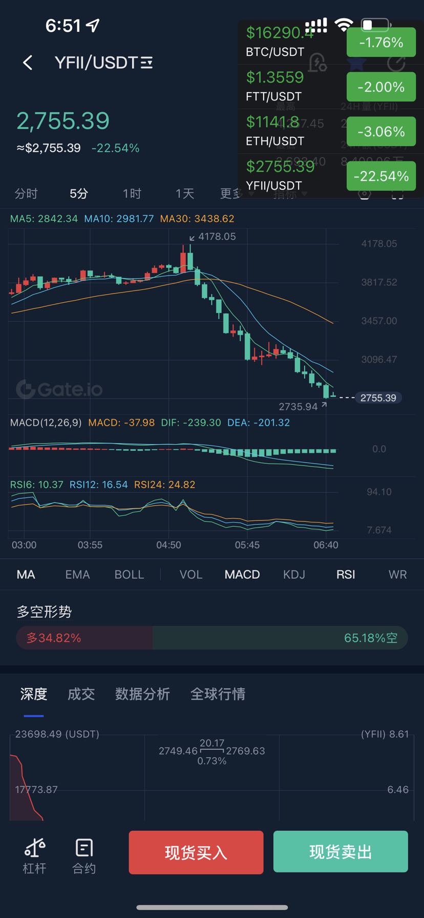Tap the red 现货买入 spot buy button
This screenshot has height=918, width=424.
196,852
